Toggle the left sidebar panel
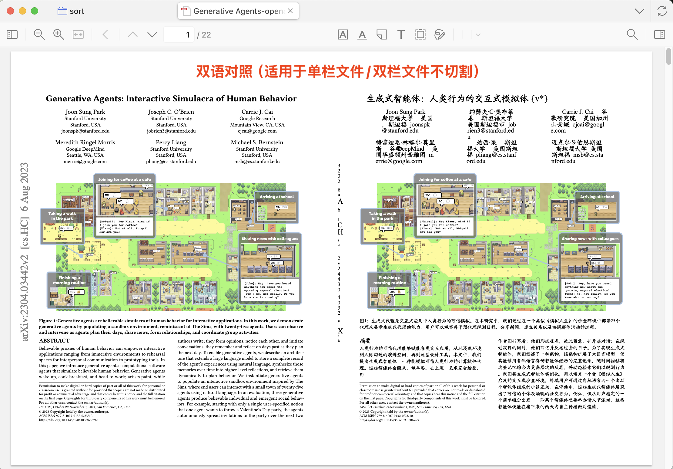 (12, 34)
